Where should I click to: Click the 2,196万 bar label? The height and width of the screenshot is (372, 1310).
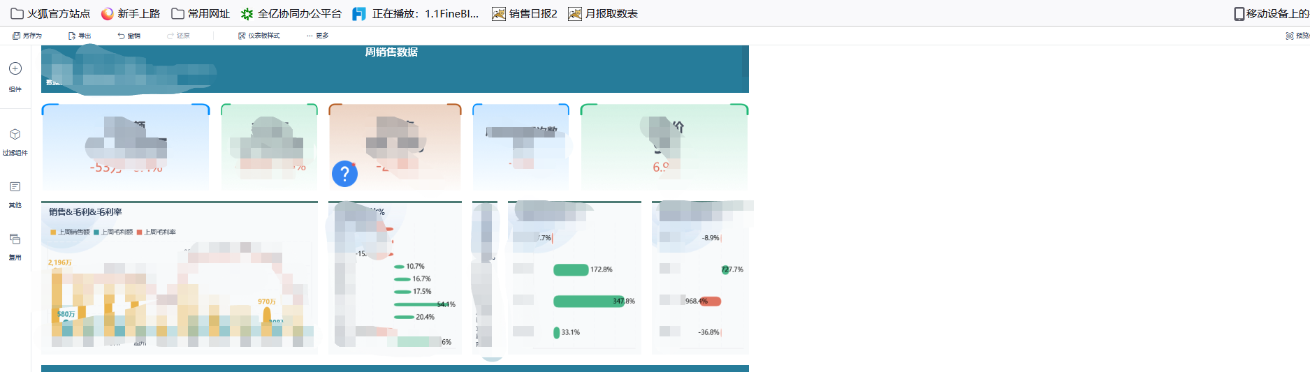tap(59, 262)
